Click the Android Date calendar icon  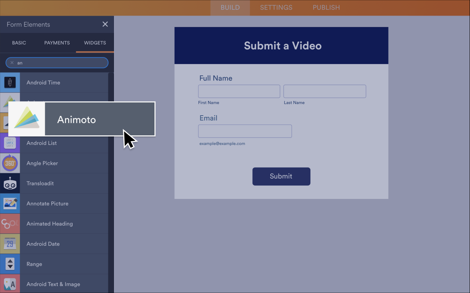(x=10, y=244)
